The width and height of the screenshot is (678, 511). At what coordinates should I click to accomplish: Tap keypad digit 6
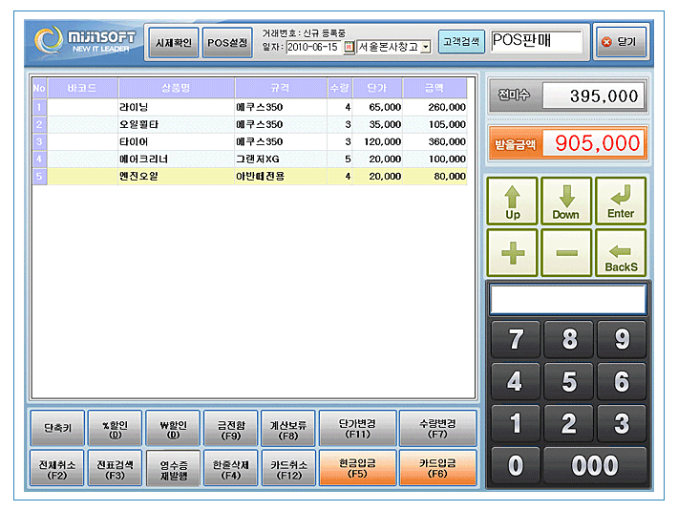point(622,381)
